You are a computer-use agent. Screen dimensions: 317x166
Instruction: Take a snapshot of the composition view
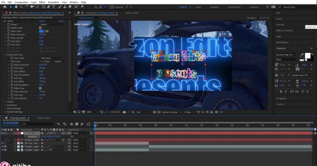tap(124, 112)
